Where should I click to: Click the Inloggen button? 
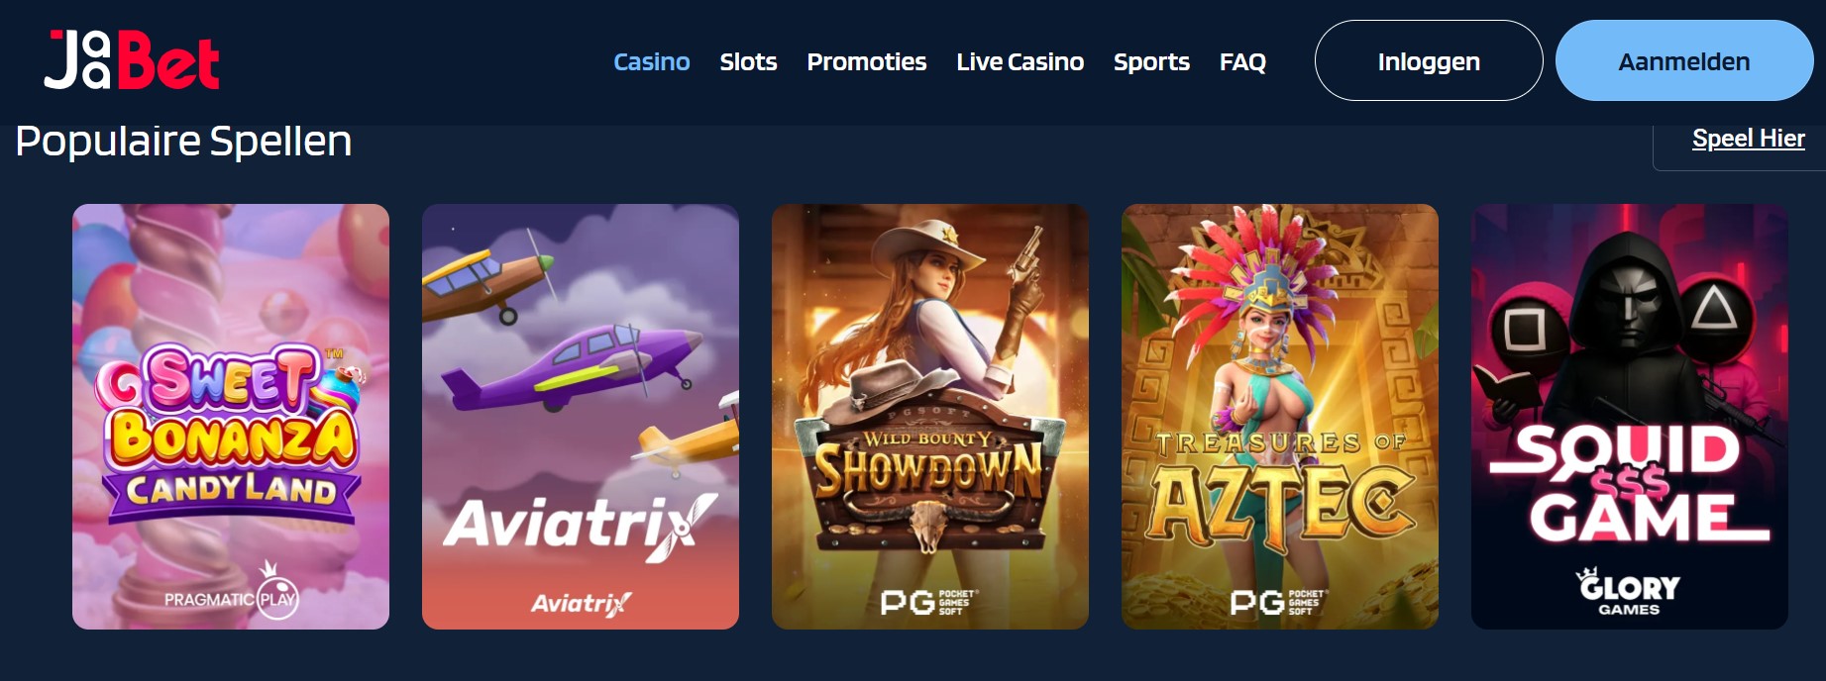[x=1429, y=60]
